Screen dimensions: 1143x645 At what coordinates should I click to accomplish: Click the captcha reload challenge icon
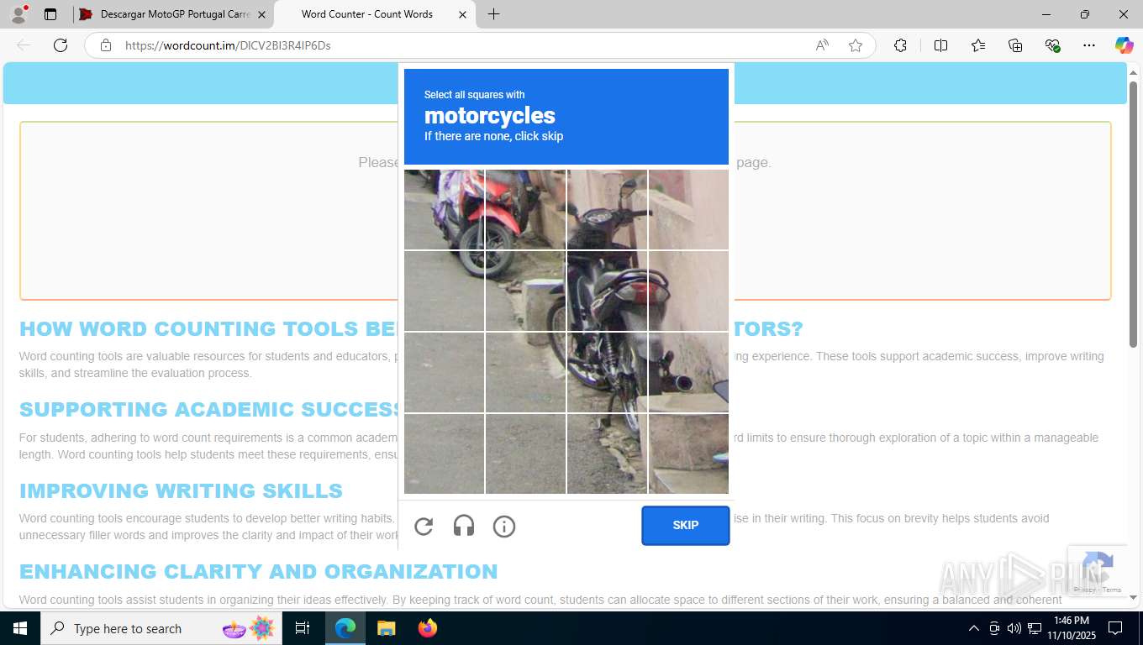tap(424, 527)
